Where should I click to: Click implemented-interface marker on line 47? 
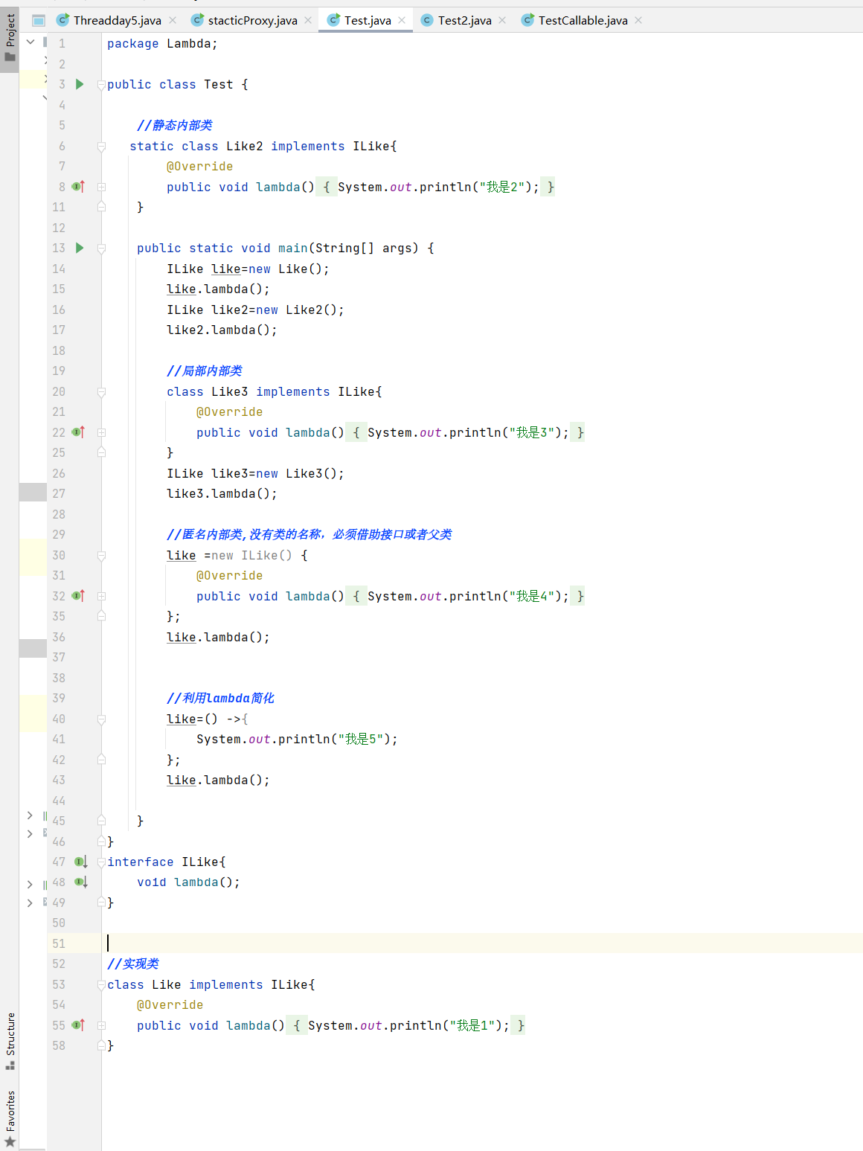coord(81,862)
